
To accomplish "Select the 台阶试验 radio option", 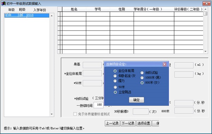I will [x=142, y=73].
